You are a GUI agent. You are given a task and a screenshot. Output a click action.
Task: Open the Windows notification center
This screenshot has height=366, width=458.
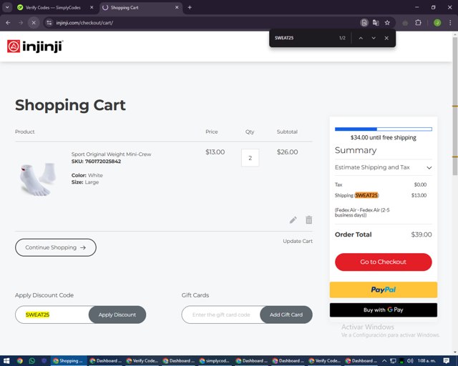click(446, 361)
